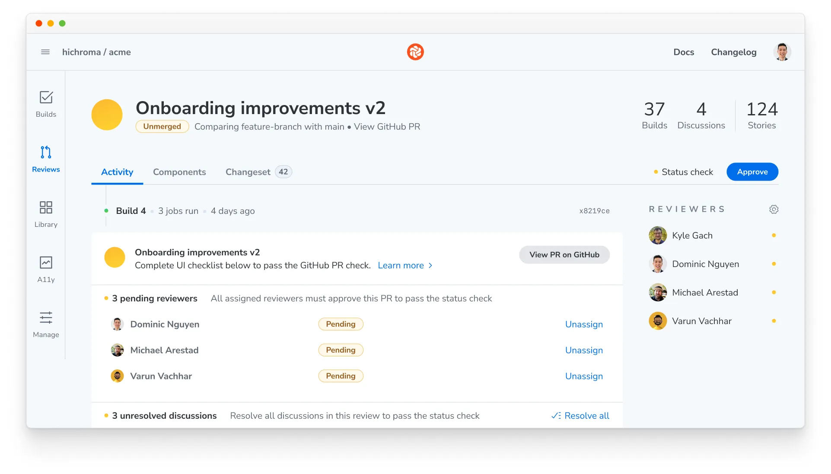
Task: Click Varun Vachhar's avatar in Reviewers panel
Action: [658, 321]
